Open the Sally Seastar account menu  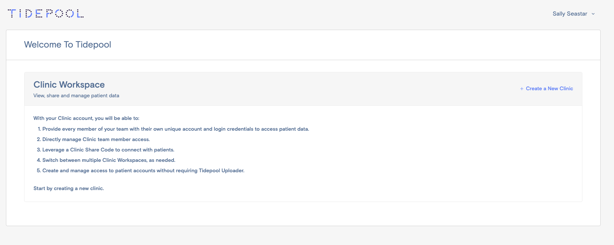(573, 14)
